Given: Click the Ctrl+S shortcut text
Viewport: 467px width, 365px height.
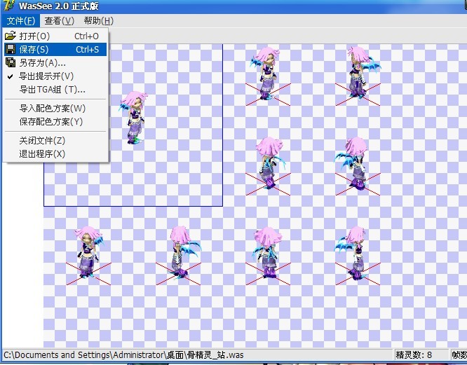Looking at the screenshot, I should coord(87,49).
